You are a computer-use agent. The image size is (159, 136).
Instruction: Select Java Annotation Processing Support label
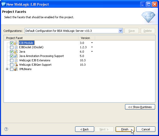point(41,56)
